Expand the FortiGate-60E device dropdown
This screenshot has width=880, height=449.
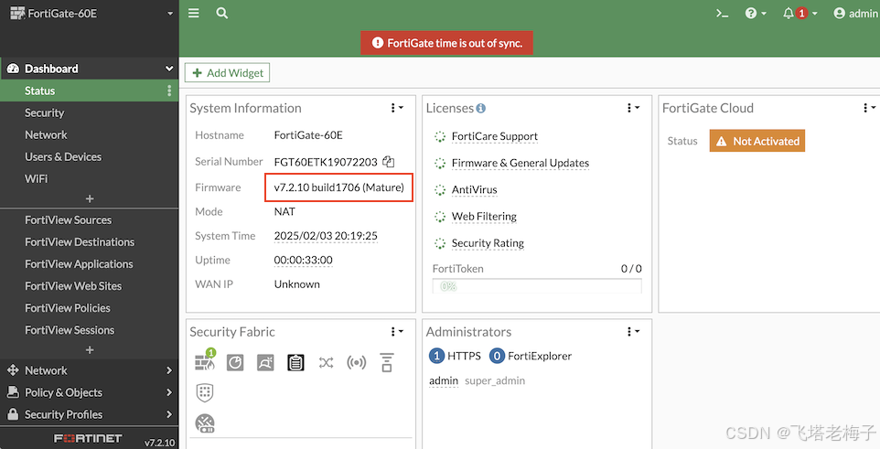pyautogui.click(x=90, y=13)
